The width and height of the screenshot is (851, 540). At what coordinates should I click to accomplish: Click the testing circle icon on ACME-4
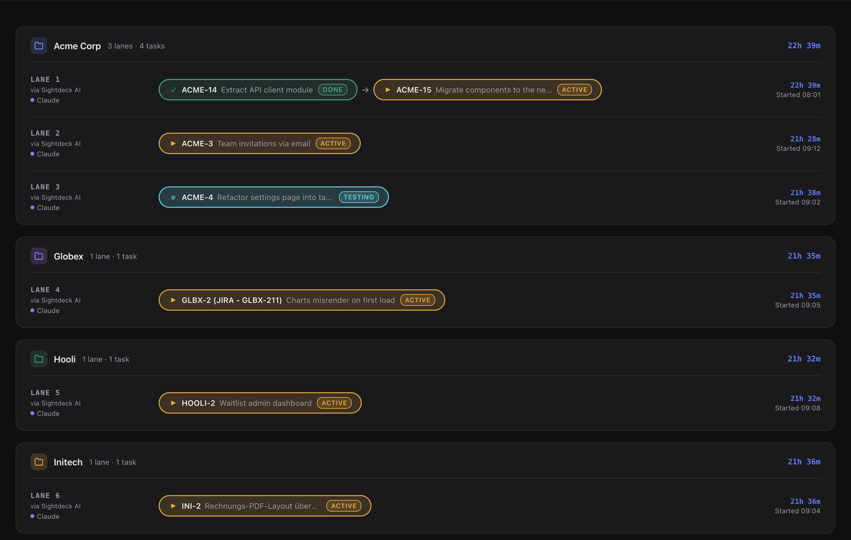[x=173, y=197]
